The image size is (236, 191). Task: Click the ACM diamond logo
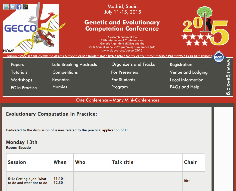(x=219, y=57)
